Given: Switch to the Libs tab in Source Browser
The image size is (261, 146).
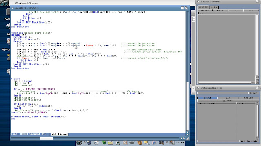Looking at the screenshot, I should coord(214,7).
